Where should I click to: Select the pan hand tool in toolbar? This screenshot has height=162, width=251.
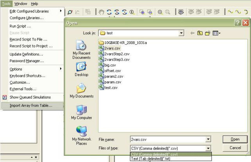click(101, 12)
